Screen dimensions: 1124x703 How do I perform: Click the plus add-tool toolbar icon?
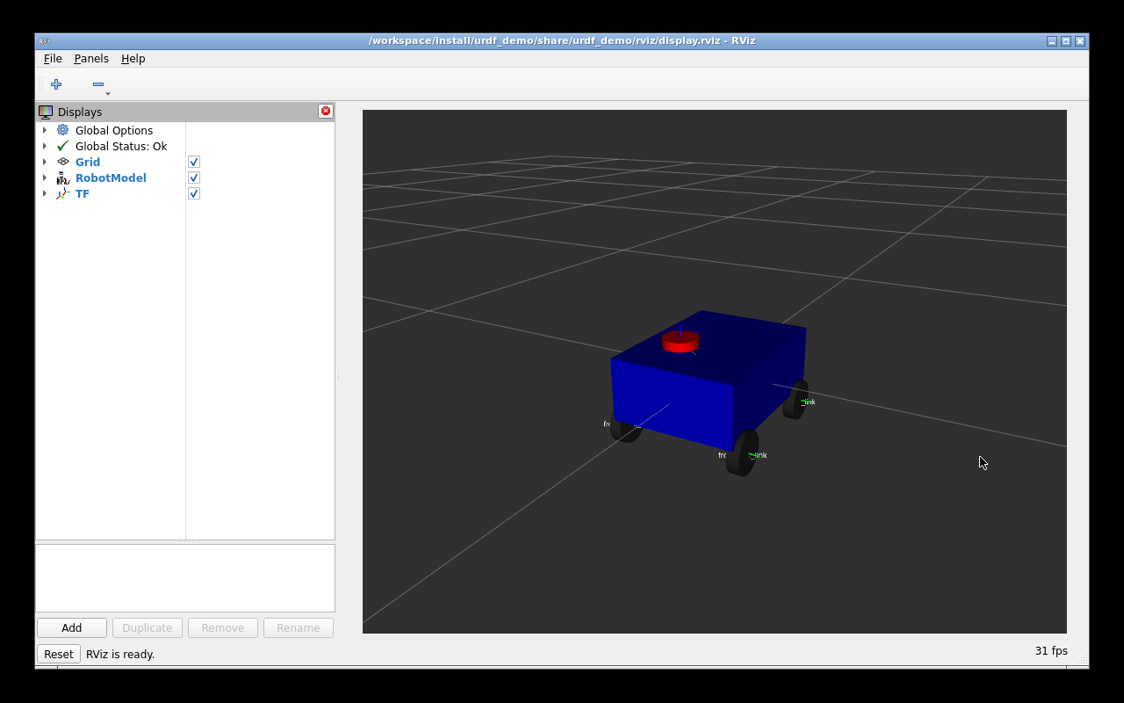pos(56,84)
